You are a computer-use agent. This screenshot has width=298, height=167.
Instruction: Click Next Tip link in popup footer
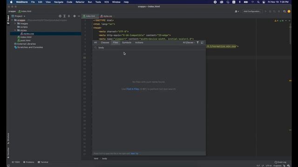tap(135, 154)
